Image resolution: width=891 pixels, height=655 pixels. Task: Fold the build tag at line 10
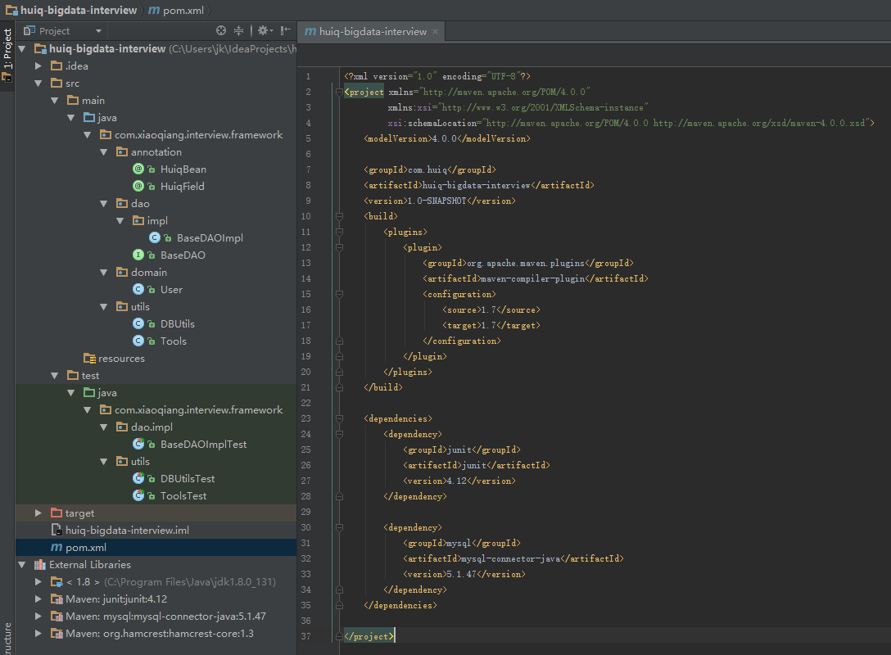coord(339,216)
